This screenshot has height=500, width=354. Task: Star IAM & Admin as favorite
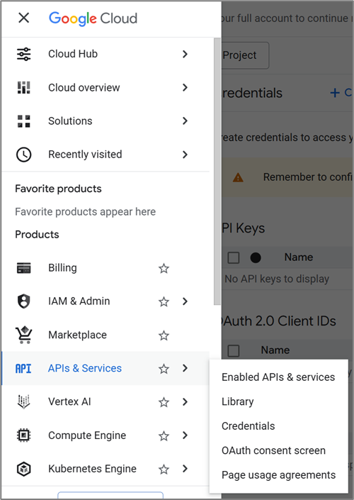pyautogui.click(x=164, y=301)
